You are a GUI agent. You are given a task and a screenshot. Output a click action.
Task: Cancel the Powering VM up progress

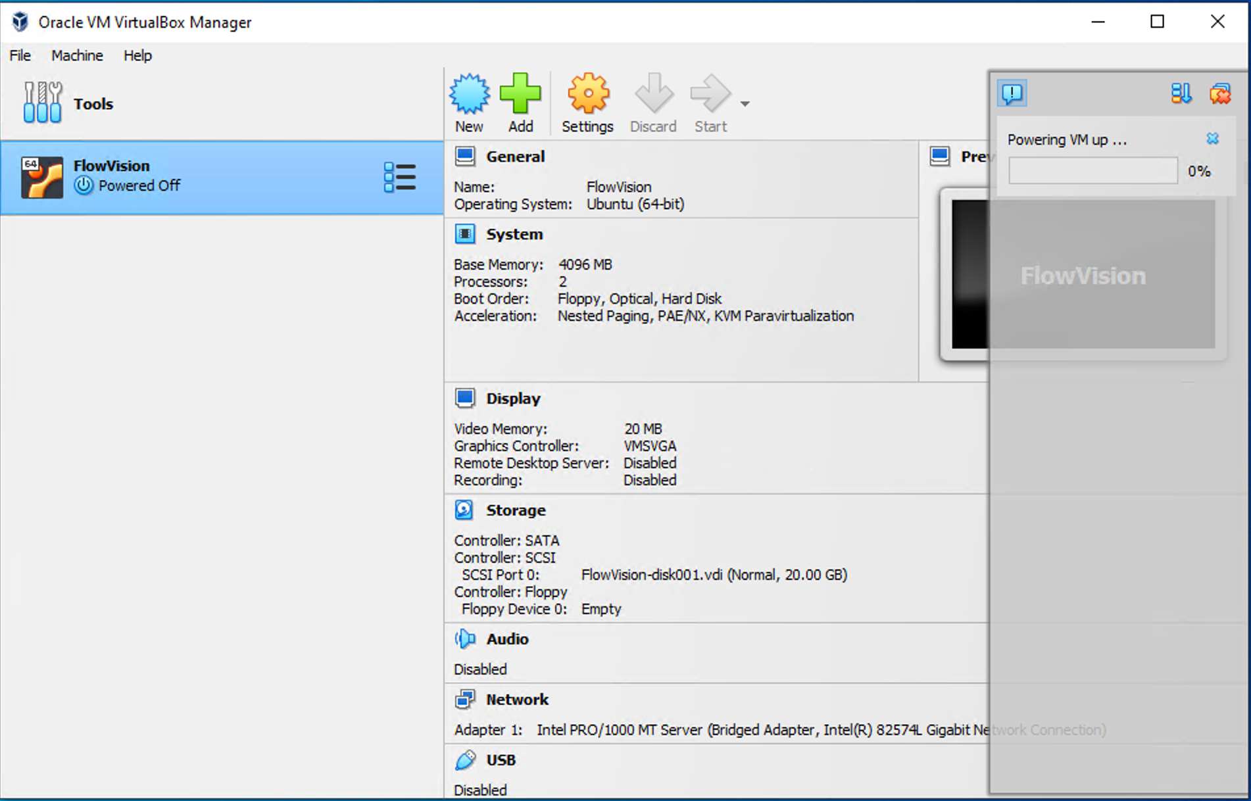[x=1212, y=139]
